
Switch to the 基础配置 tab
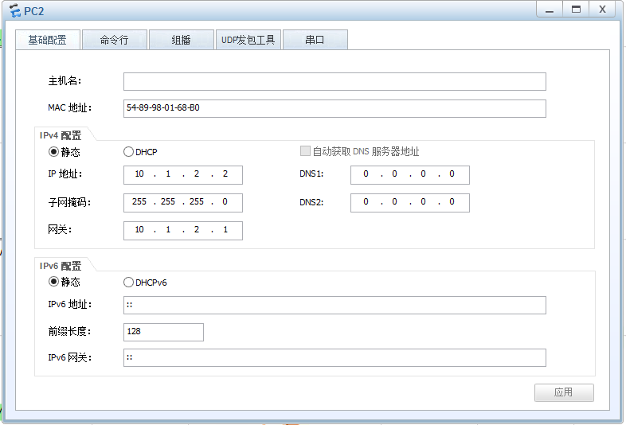coord(48,40)
